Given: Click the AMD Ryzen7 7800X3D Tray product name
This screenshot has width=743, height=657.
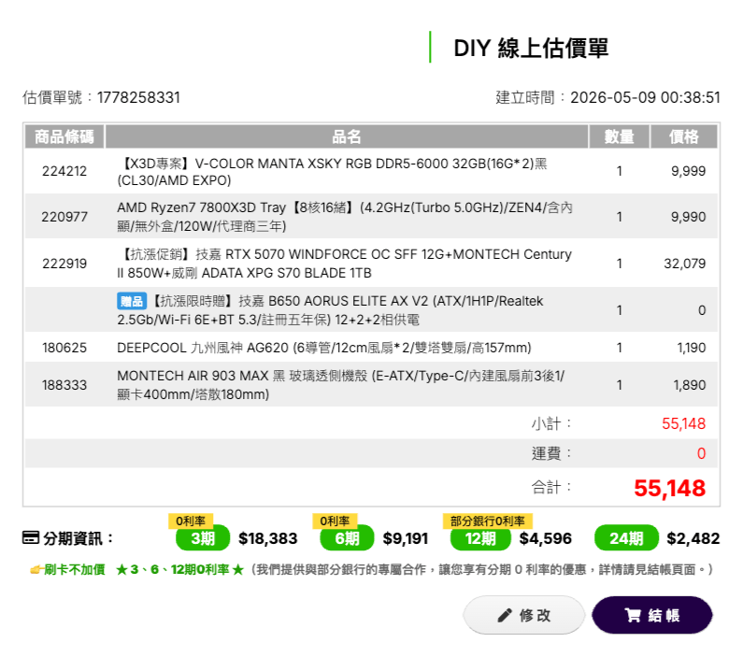Looking at the screenshot, I should pos(345,217).
